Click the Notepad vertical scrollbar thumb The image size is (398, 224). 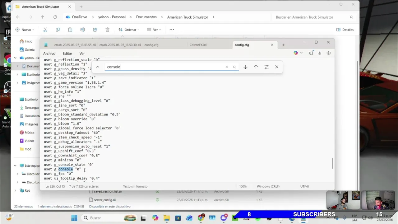(332, 163)
